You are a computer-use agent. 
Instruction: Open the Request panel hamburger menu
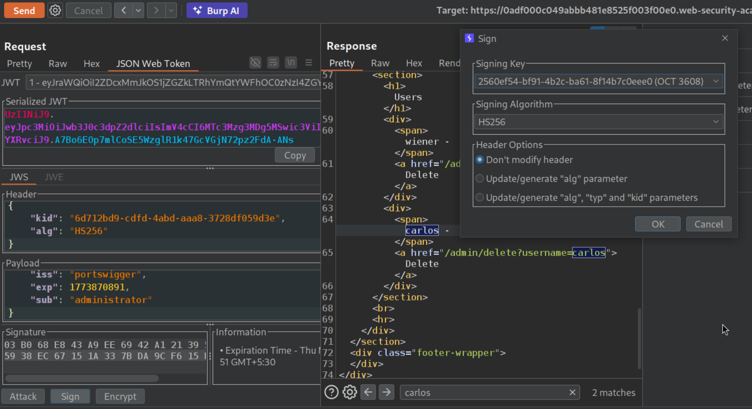click(309, 63)
